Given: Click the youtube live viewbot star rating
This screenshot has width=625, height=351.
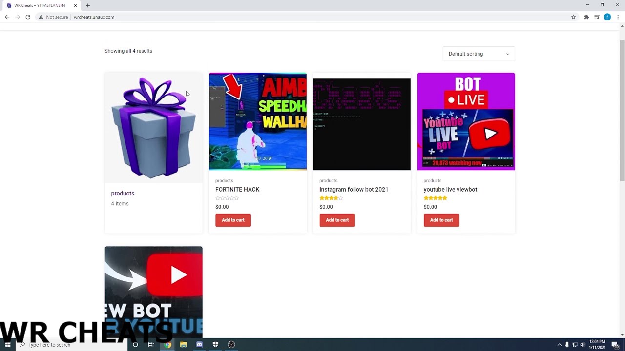Looking at the screenshot, I should click(x=435, y=198).
